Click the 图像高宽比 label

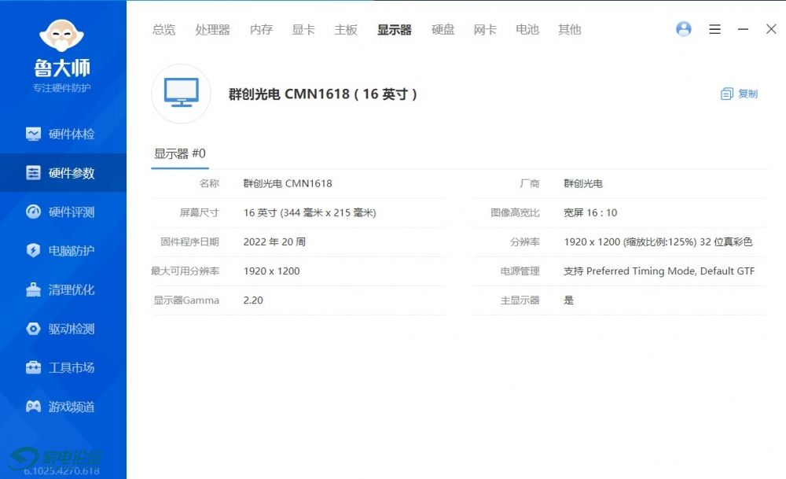pyautogui.click(x=515, y=212)
